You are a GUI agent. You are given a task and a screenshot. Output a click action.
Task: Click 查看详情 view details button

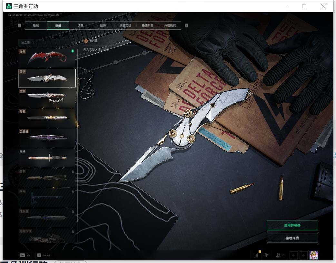(292, 238)
